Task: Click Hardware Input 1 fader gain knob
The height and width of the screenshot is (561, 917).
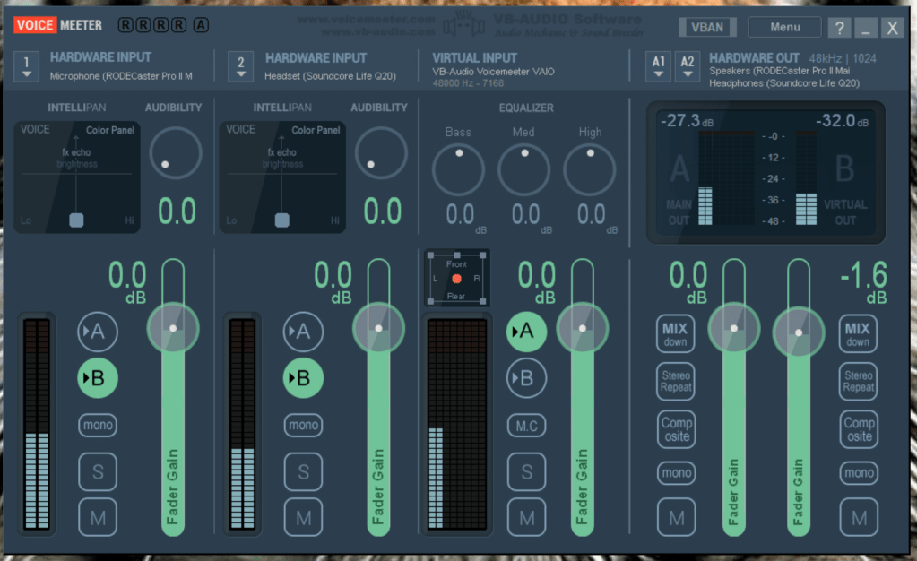Action: [x=173, y=328]
